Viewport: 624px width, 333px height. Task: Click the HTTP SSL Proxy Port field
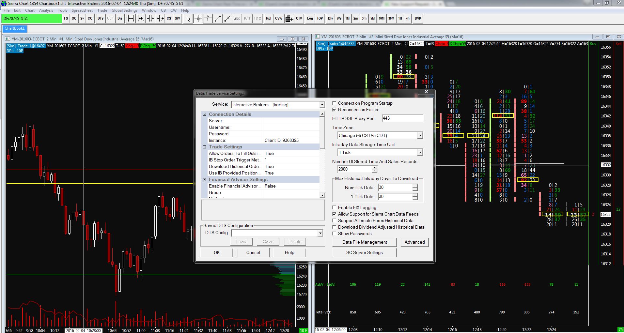[x=402, y=118]
